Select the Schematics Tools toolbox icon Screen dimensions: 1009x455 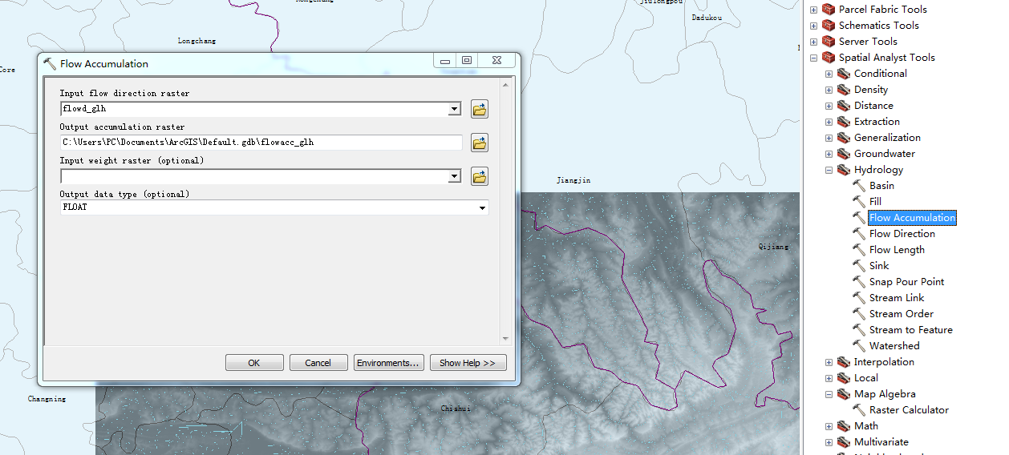click(829, 26)
